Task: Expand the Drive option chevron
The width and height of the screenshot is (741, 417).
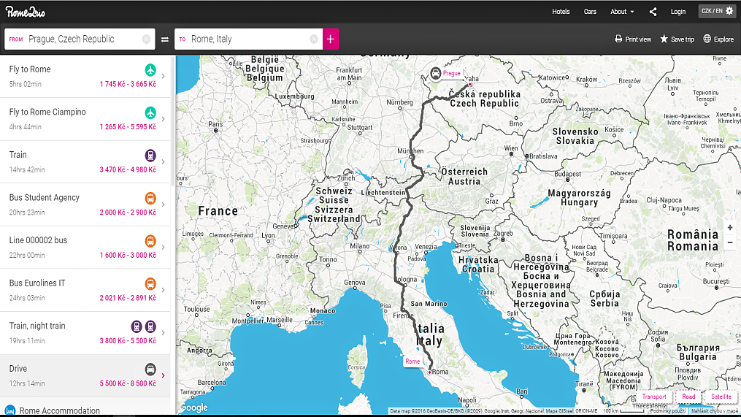Action: (x=163, y=375)
